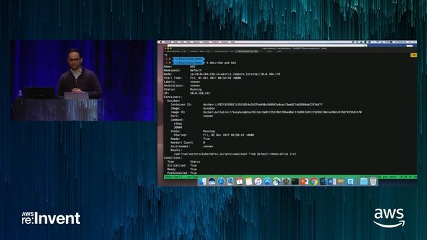Viewport: 427px width, 240px height.
Task: Open the App Store from the Dock
Action: pyautogui.click(x=267, y=181)
